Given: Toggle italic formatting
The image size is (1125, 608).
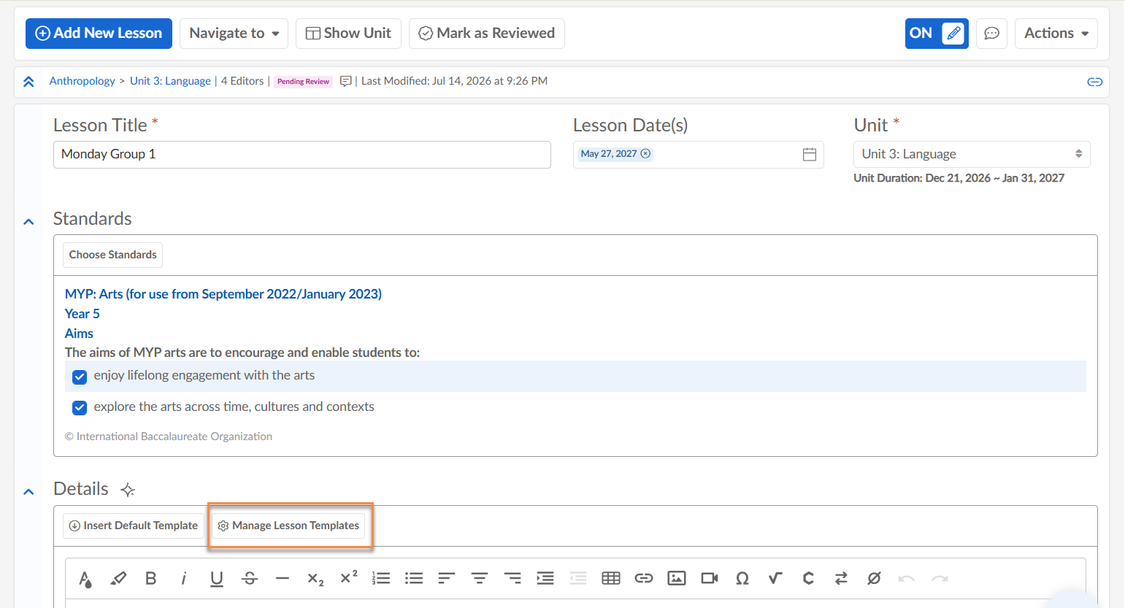Looking at the screenshot, I should 184,579.
